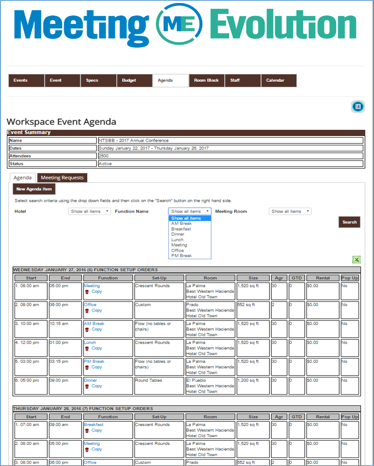Delete Wednesday Office item trash icon
This screenshot has width=374, height=466.
[87, 311]
